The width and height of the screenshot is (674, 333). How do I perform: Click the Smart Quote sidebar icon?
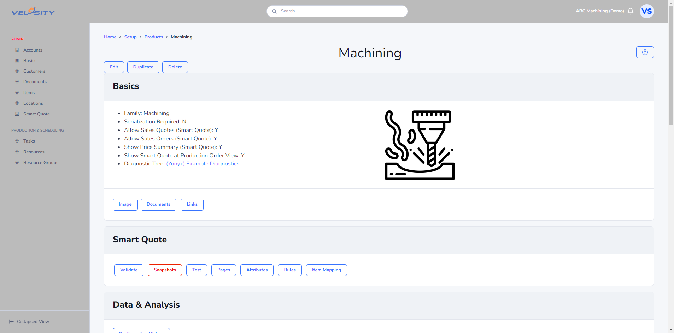tap(17, 114)
